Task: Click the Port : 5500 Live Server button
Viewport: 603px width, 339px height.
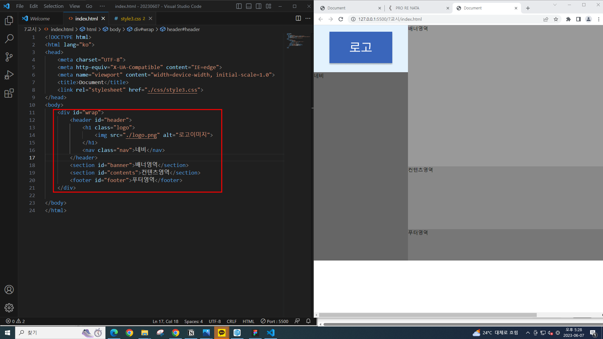Action: coord(274,321)
